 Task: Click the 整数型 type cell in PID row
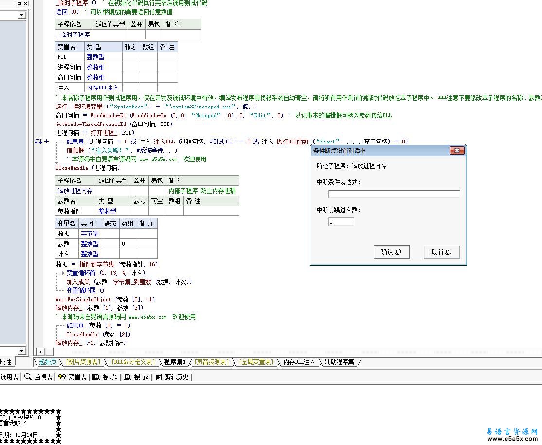click(103, 57)
